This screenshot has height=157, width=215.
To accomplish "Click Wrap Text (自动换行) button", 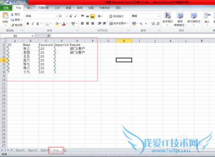I will (x=116, y=16).
